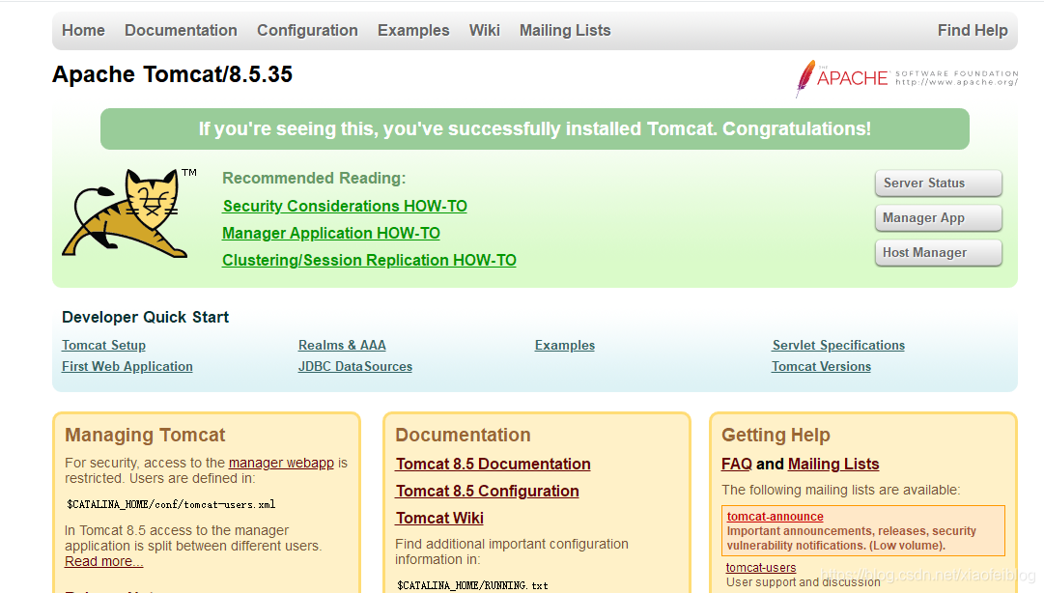Click the Server Status button
1044x593 pixels.
click(938, 184)
